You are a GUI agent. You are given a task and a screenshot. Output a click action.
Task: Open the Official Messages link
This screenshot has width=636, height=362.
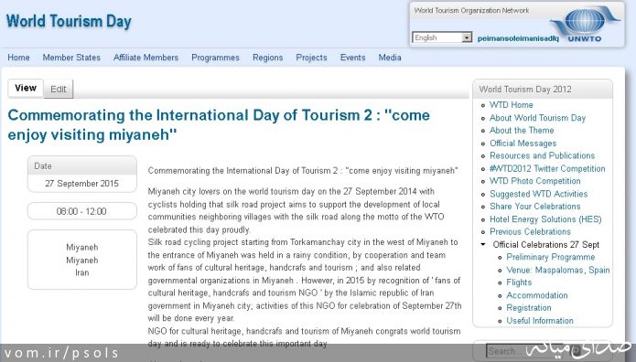click(523, 144)
